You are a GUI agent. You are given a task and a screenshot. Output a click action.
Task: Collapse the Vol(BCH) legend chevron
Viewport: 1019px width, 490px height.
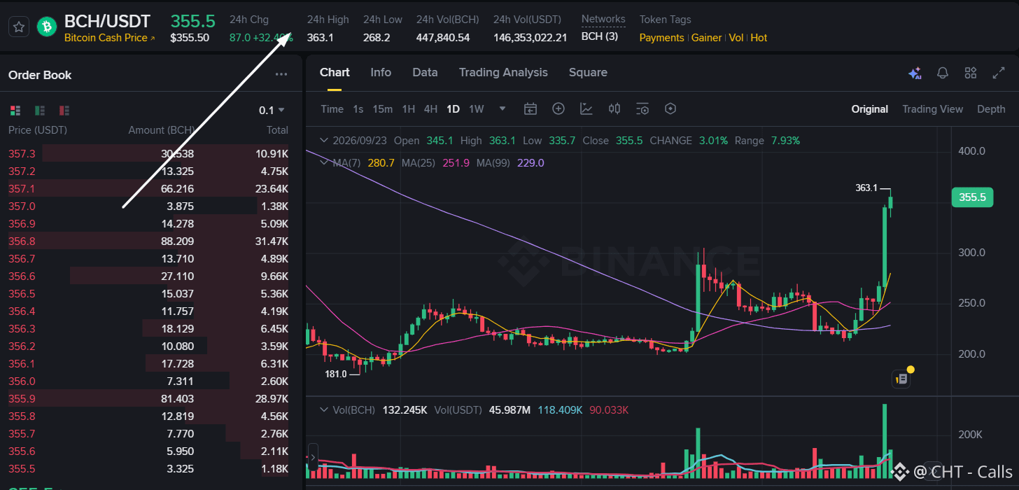(x=323, y=409)
